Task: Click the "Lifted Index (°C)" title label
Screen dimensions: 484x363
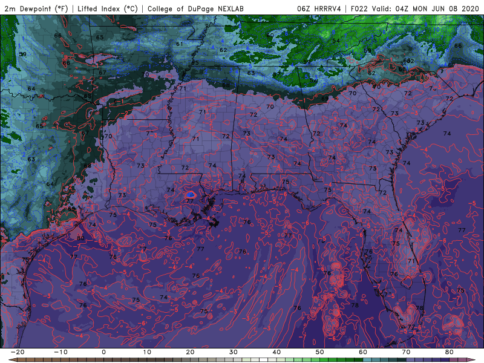Action: pos(108,8)
